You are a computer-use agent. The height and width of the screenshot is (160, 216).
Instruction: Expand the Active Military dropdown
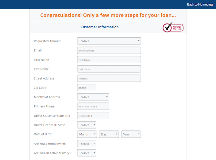(x=86, y=153)
